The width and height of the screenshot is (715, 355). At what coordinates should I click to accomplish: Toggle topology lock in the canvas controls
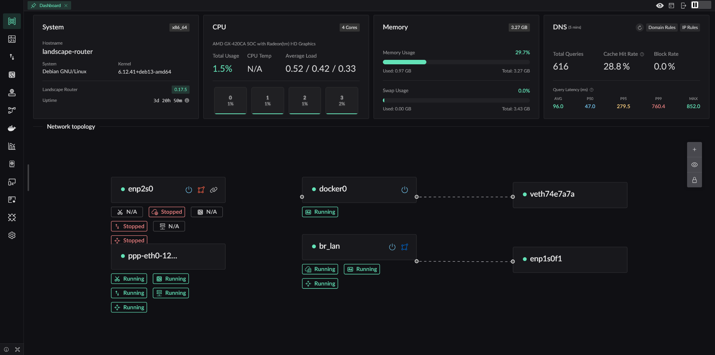pos(694,180)
